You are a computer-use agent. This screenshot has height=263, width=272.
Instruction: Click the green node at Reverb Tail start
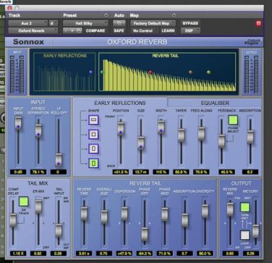[102, 72]
